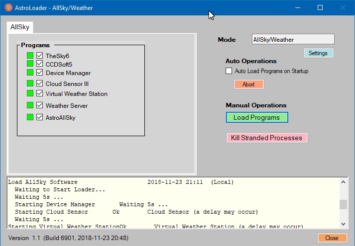This screenshot has height=246, width=355.
Task: Toggle the Device Manager checkbox
Action: click(x=40, y=73)
